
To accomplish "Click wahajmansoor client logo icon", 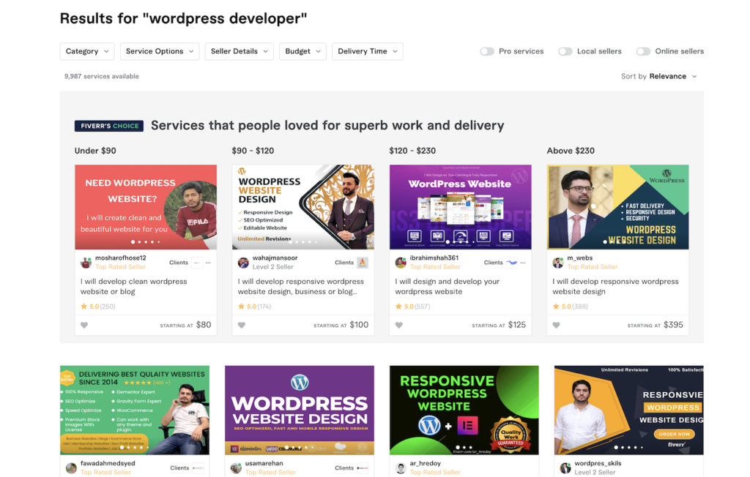I will [363, 263].
